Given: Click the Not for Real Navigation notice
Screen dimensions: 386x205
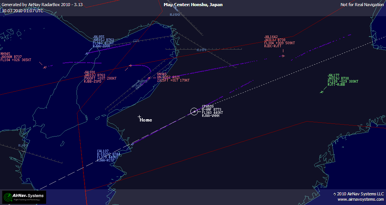Looking at the screenshot, I should point(362,5).
